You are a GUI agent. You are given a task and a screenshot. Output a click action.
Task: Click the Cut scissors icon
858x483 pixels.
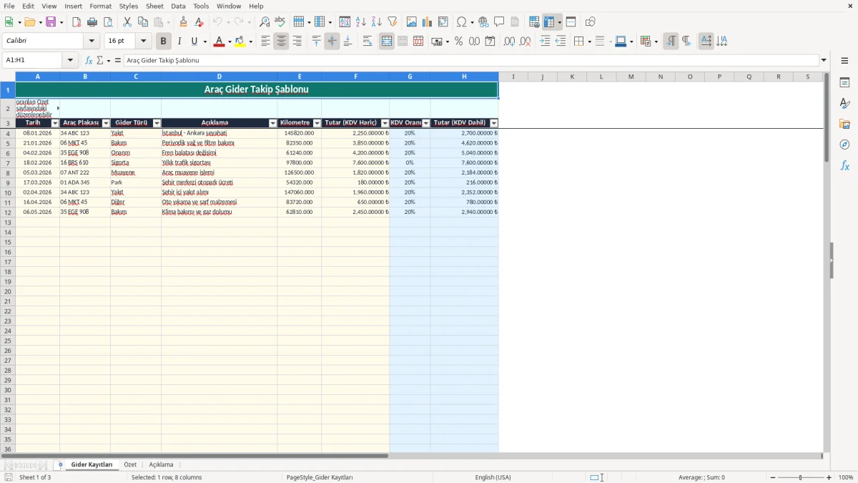pyautogui.click(x=127, y=22)
